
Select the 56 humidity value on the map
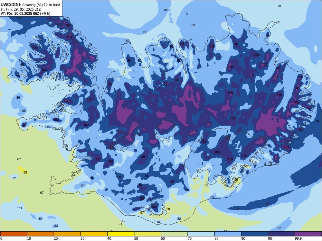[236, 179]
